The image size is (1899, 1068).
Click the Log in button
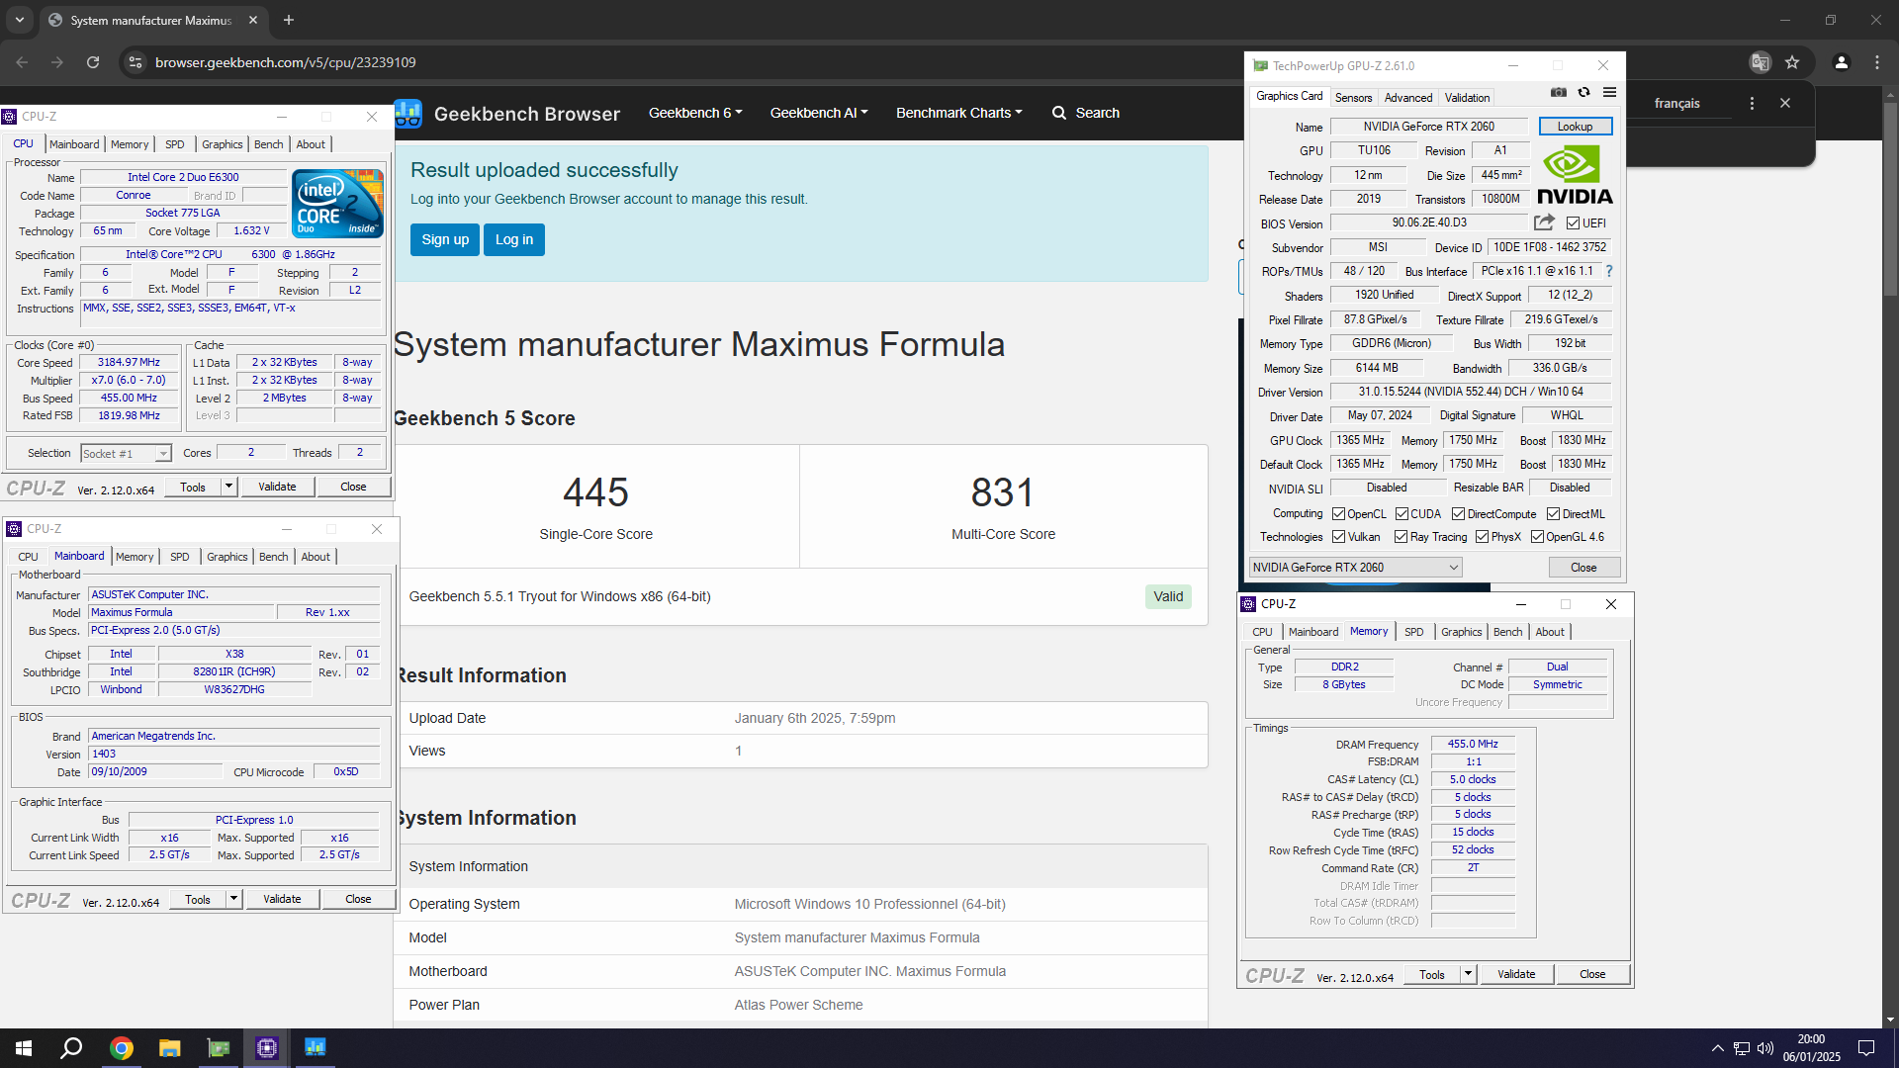(514, 239)
